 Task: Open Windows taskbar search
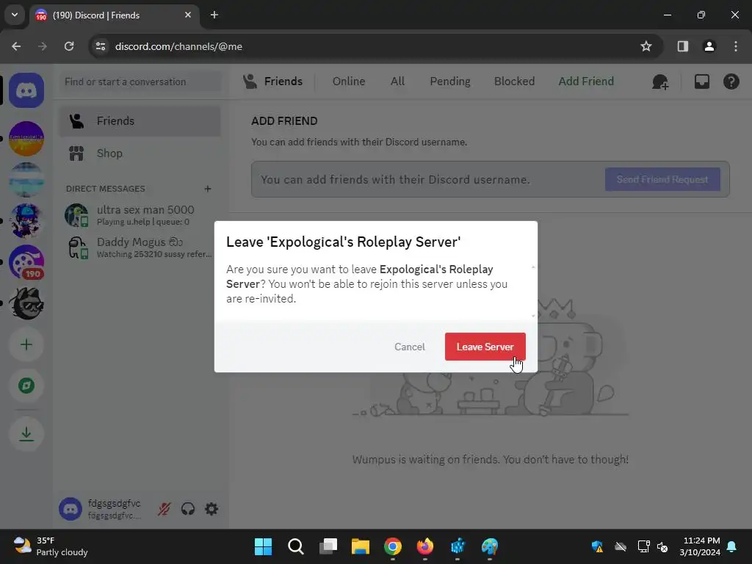pyautogui.click(x=295, y=546)
